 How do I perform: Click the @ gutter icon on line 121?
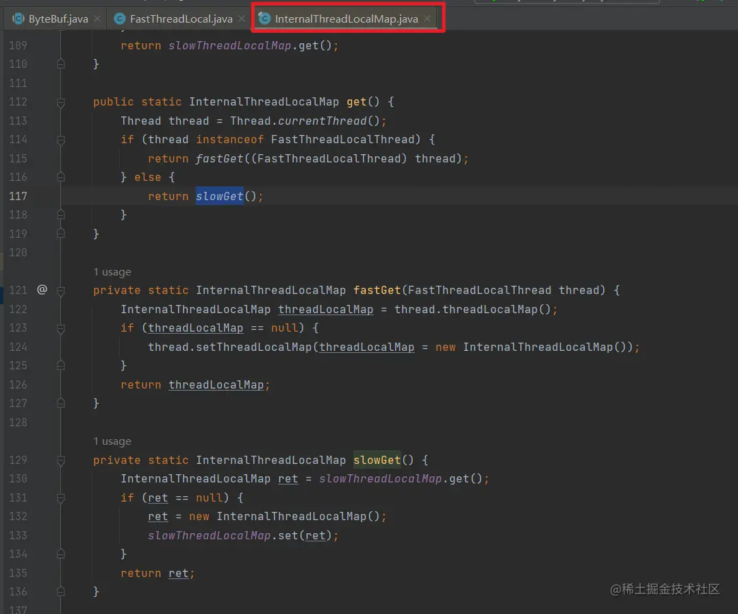[x=42, y=289]
